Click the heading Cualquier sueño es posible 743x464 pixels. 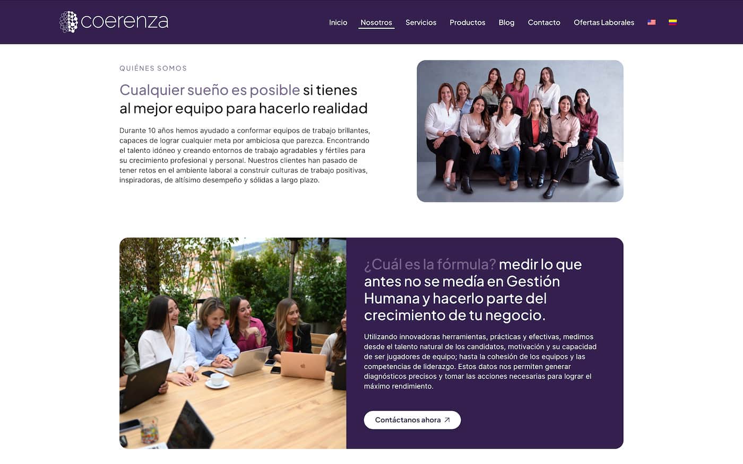210,90
